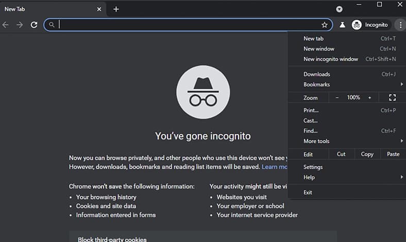Click Cut in the Edit row
The height and width of the screenshot is (242, 406).
click(341, 154)
